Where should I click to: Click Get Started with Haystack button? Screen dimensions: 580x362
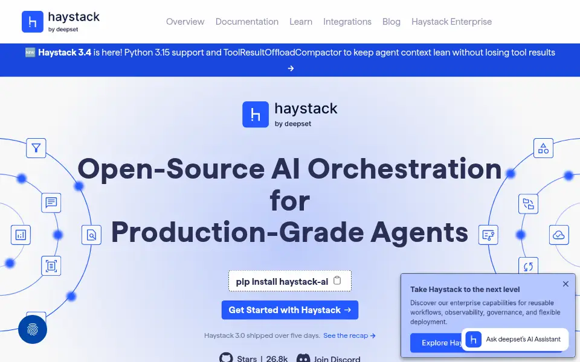[x=290, y=310]
